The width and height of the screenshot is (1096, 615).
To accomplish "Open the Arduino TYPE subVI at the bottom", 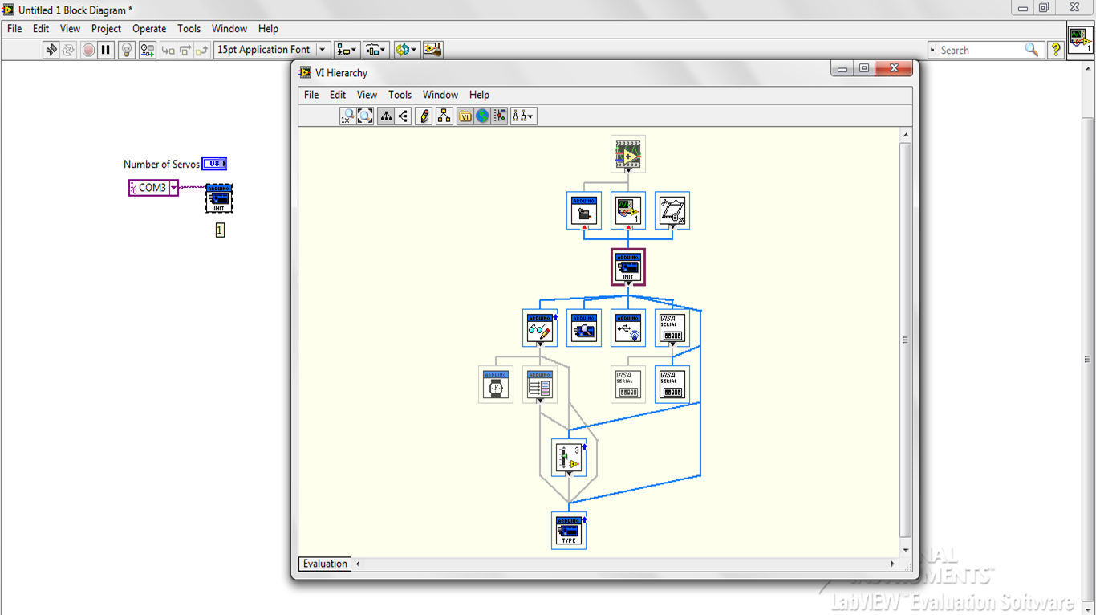I will tap(568, 530).
